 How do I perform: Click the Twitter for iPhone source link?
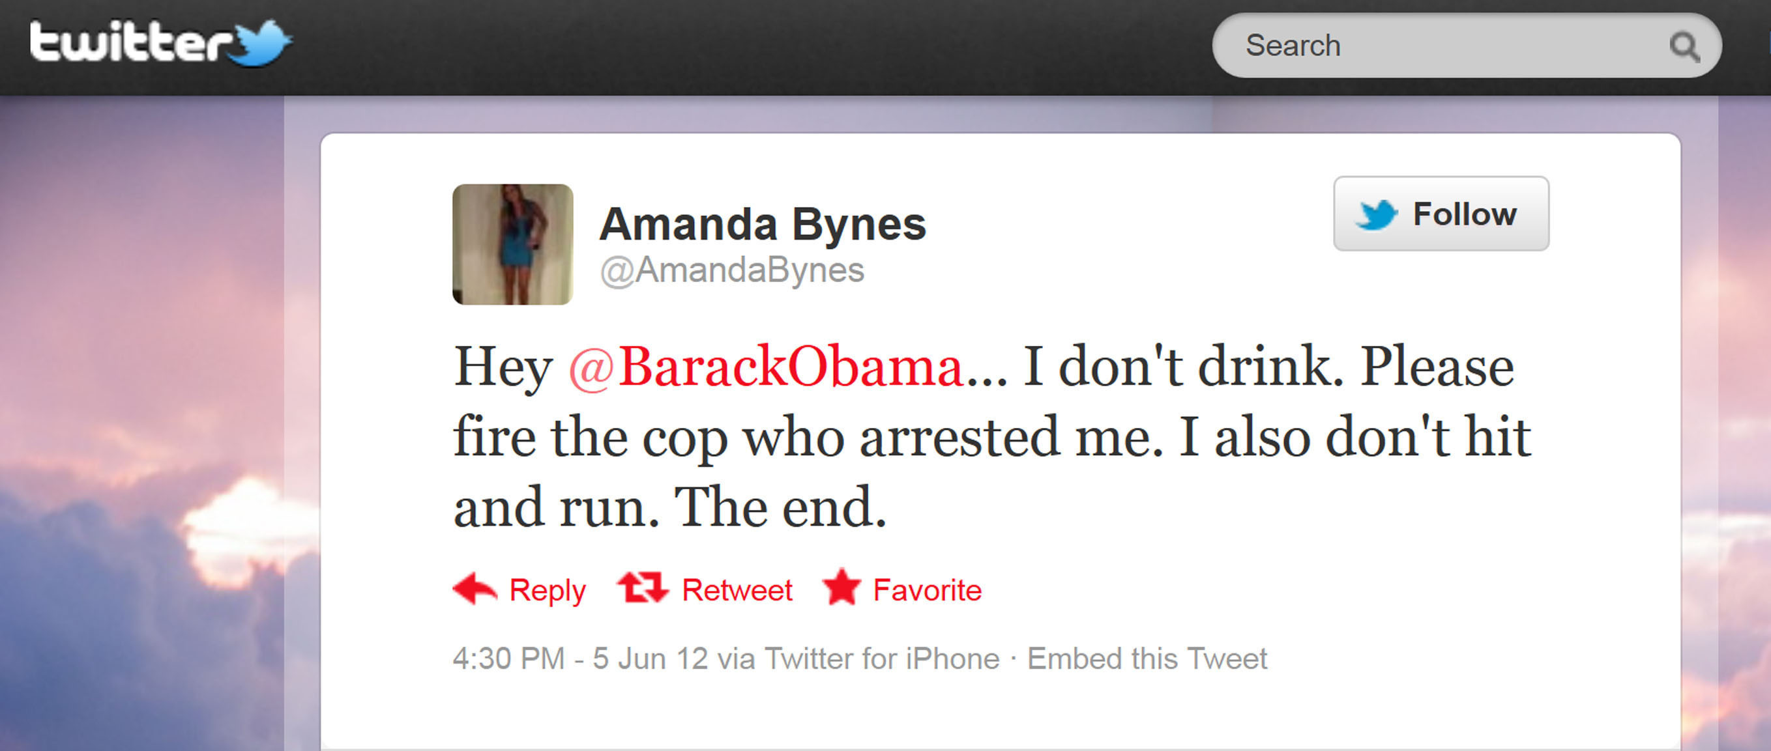[882, 659]
